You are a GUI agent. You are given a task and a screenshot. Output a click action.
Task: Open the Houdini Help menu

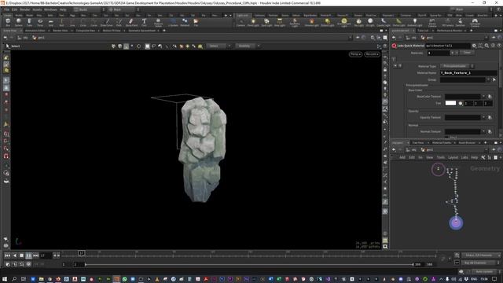63,9
